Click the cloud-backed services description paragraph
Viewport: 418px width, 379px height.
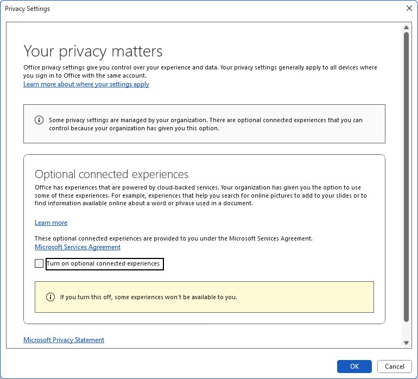tap(200, 195)
